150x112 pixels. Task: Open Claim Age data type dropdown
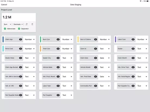30,39
